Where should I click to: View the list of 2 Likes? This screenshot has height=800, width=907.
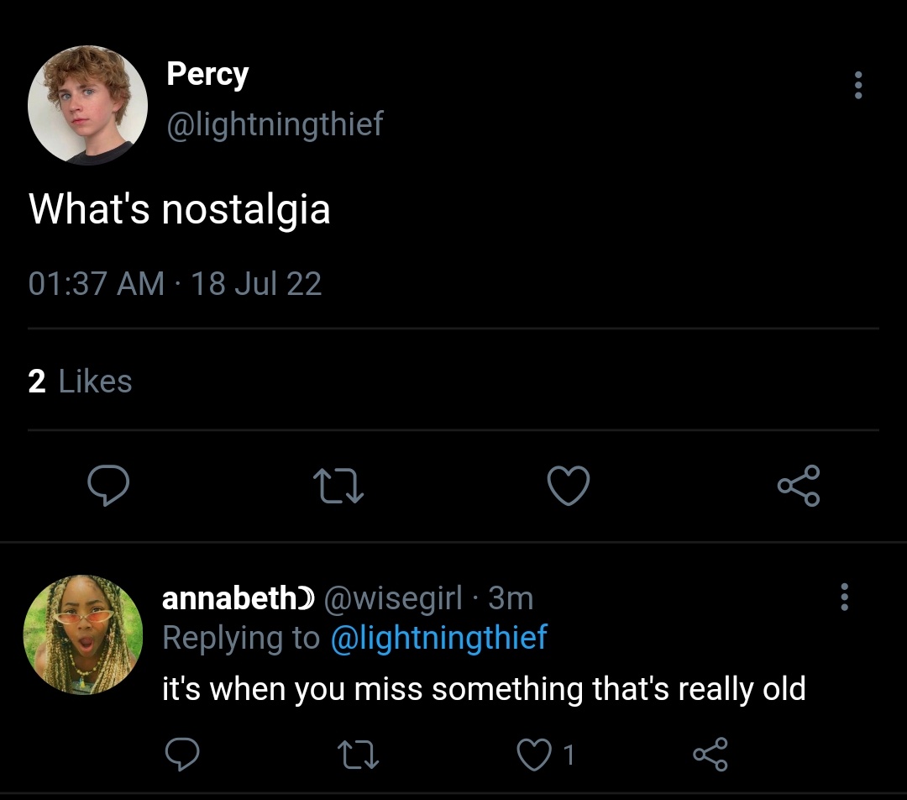[x=80, y=382]
